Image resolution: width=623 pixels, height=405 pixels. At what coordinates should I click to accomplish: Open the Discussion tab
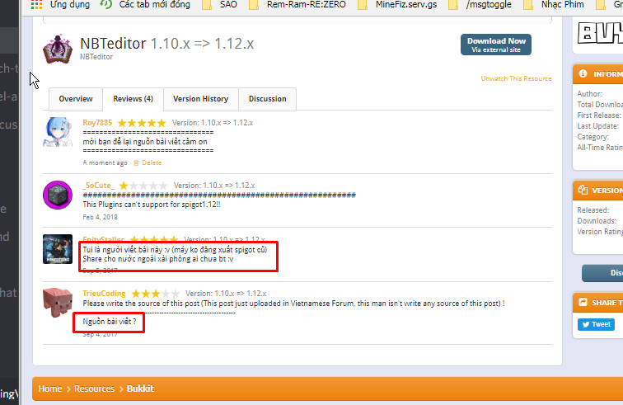(x=267, y=99)
